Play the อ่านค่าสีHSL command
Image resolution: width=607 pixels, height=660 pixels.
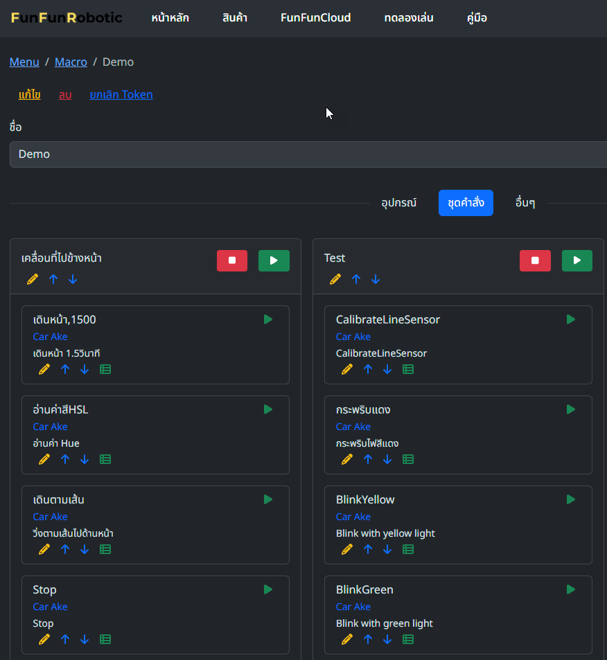coord(268,409)
